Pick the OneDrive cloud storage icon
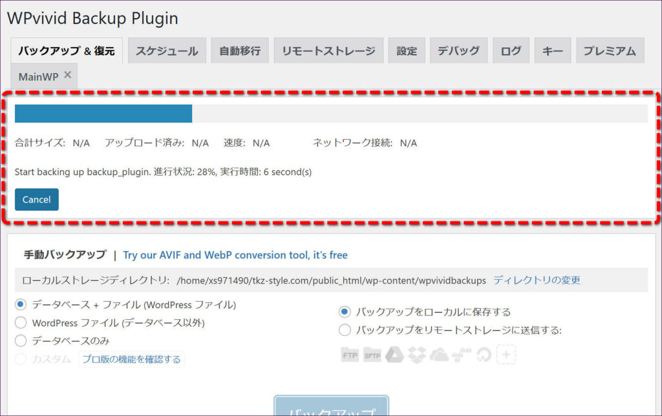Image resolution: width=662 pixels, height=416 pixels. click(x=439, y=355)
